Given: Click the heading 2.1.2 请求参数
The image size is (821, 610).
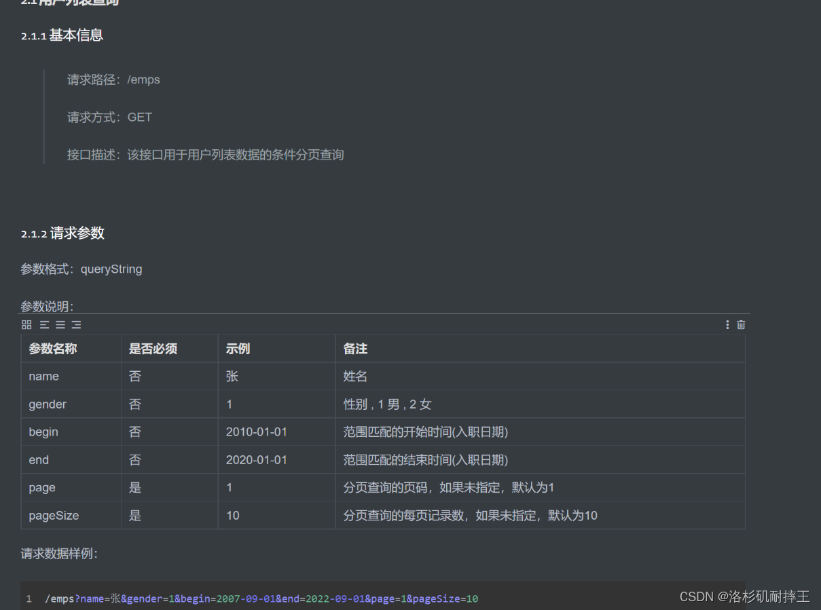Looking at the screenshot, I should [x=62, y=233].
